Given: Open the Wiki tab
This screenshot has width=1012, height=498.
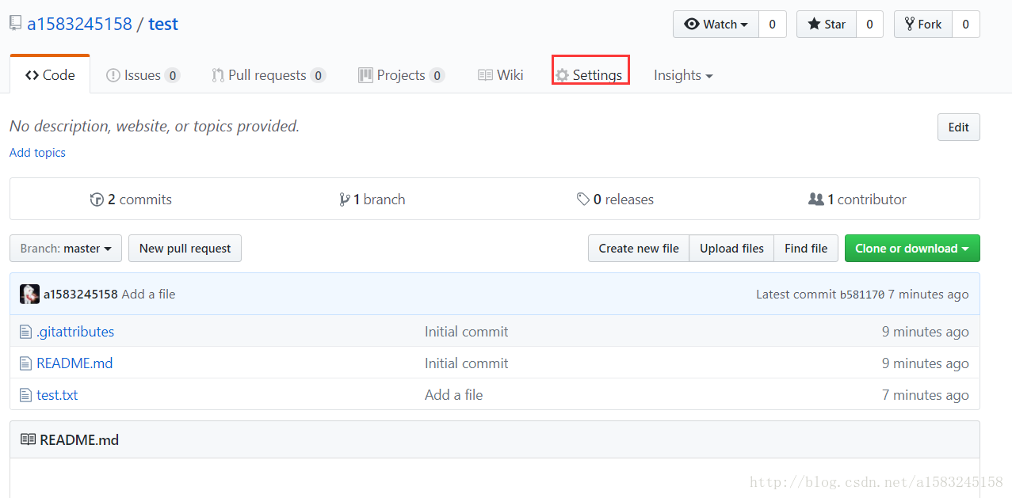Looking at the screenshot, I should coord(501,75).
